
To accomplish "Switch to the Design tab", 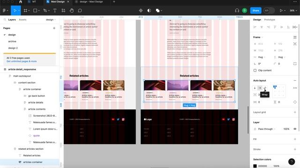I will pos(257,20).
